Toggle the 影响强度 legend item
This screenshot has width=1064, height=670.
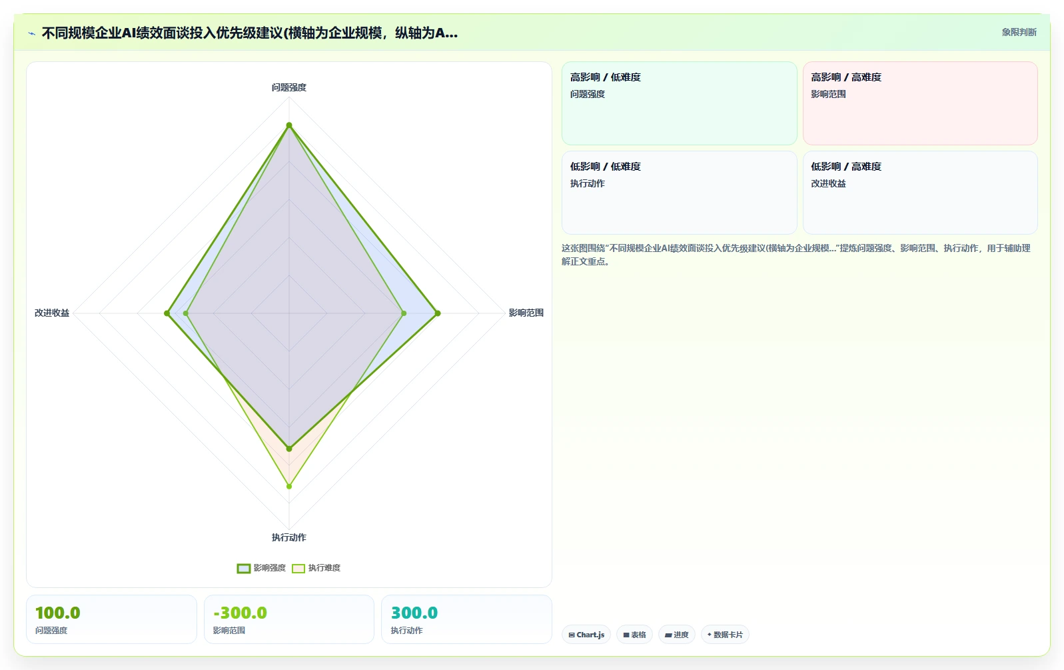click(261, 568)
